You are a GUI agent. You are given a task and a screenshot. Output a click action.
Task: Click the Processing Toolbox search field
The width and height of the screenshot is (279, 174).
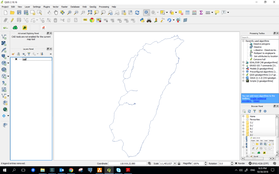tap(260, 38)
